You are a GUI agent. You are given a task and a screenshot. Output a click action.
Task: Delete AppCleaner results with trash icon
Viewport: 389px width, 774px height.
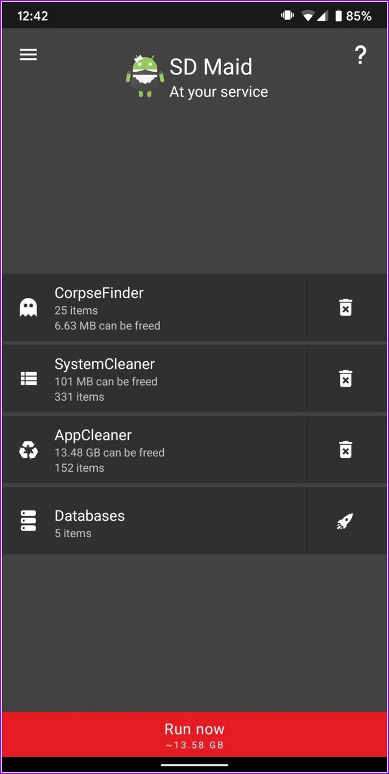coord(346,450)
